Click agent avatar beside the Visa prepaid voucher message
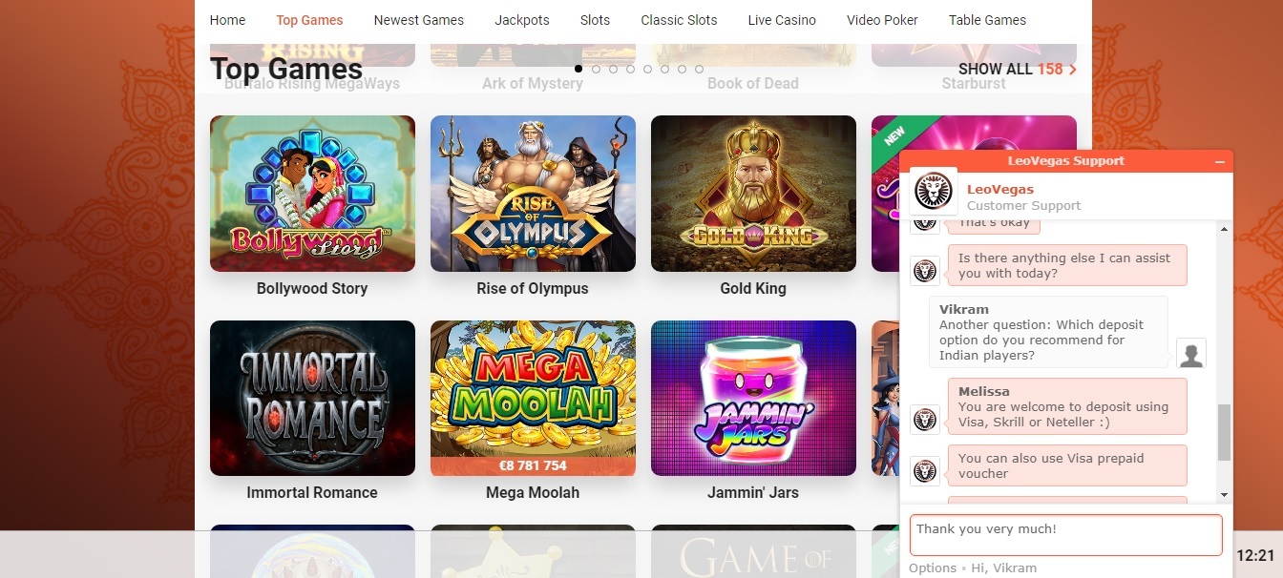 924,470
